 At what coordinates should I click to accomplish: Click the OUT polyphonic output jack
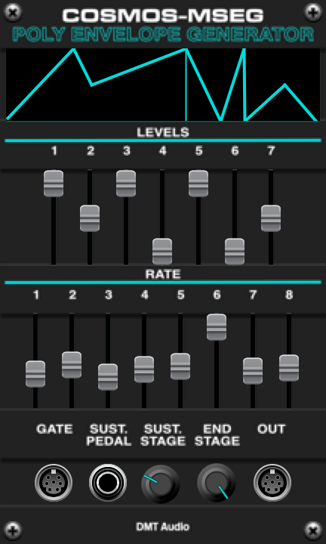click(x=272, y=483)
